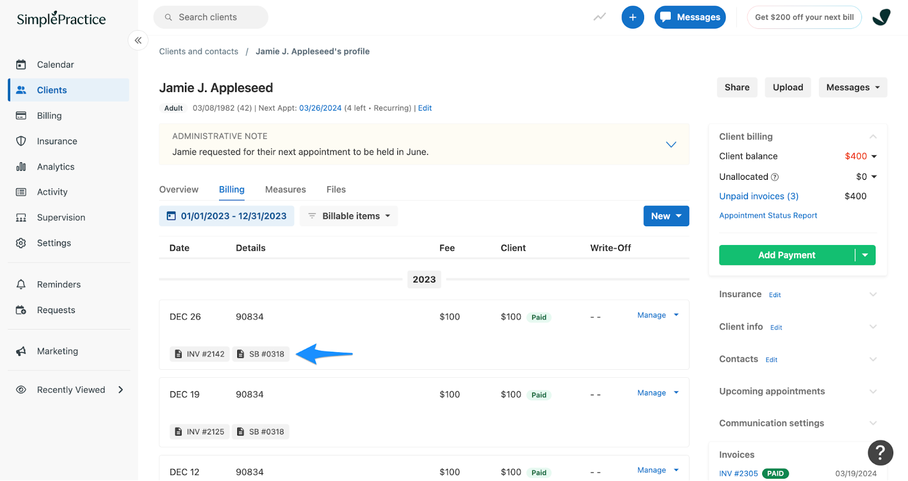Open the Marketing megaphone icon
908x481 pixels.
(21, 352)
